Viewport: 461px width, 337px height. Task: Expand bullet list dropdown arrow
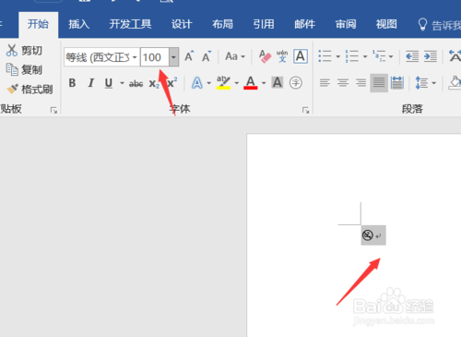(337, 56)
